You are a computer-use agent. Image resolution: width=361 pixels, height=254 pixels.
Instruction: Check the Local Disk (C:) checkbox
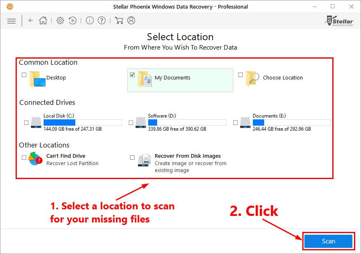tap(26, 122)
